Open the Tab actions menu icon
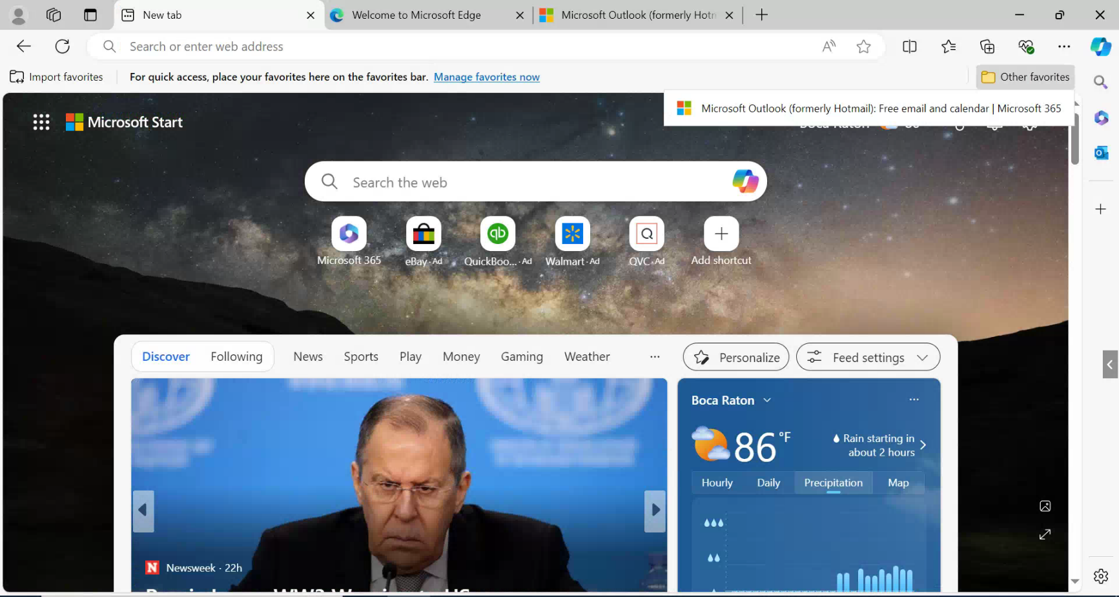The width and height of the screenshot is (1119, 597). coord(90,15)
